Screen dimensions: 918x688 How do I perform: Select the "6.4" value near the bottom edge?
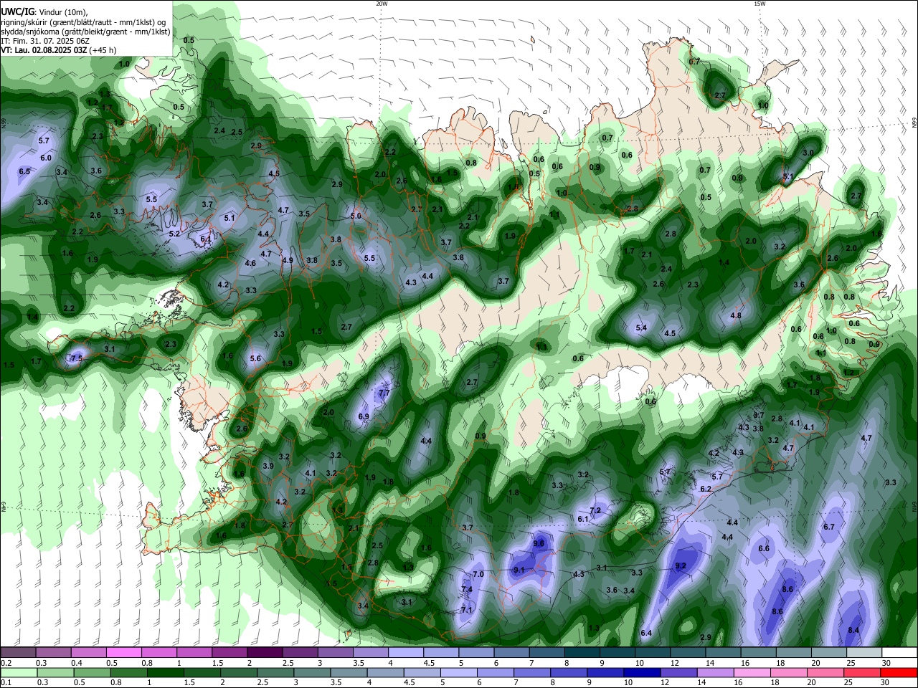646,633
